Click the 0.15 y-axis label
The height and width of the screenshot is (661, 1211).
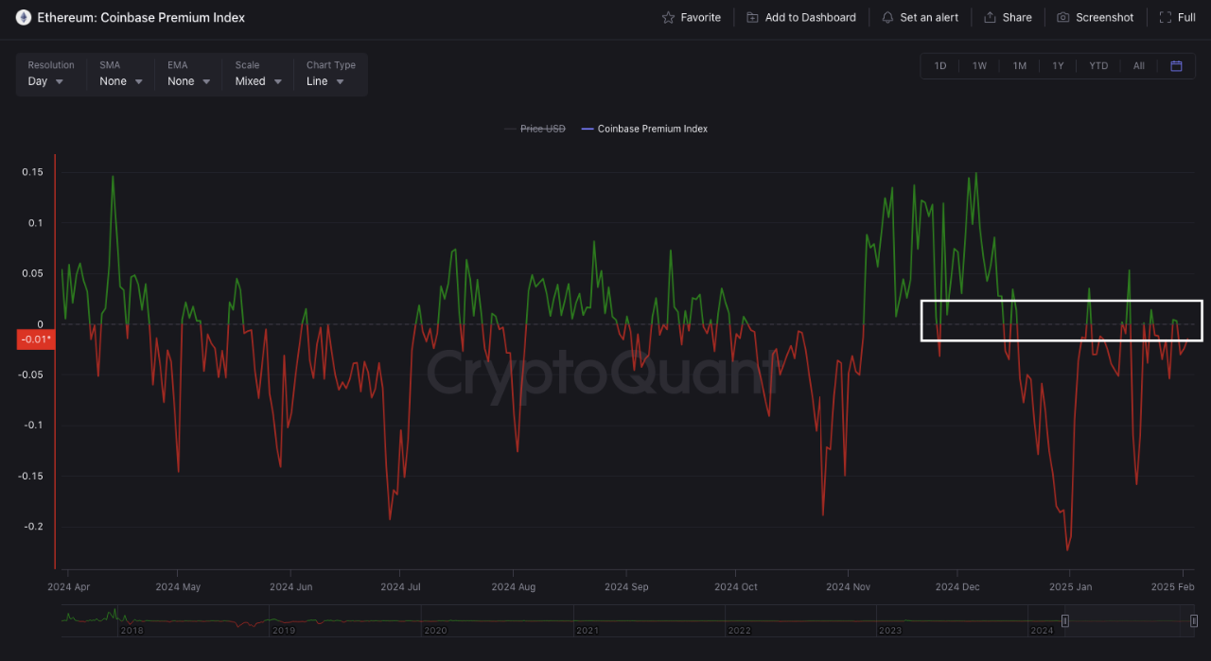click(33, 172)
